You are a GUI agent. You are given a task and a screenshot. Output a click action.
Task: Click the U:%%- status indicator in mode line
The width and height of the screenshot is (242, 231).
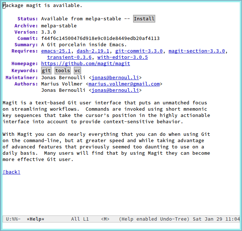(x=13, y=219)
